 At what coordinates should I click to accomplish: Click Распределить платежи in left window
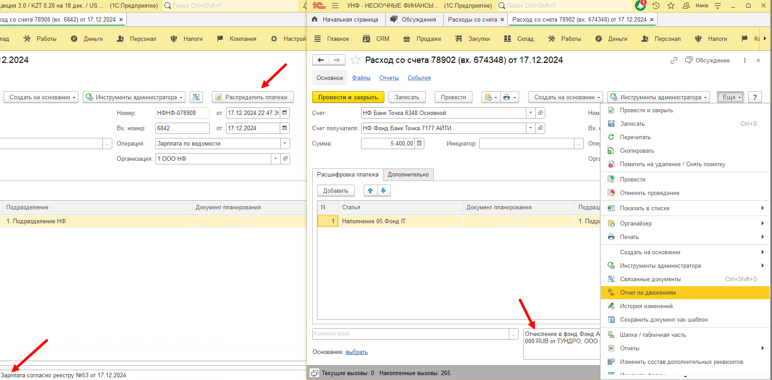pos(252,97)
